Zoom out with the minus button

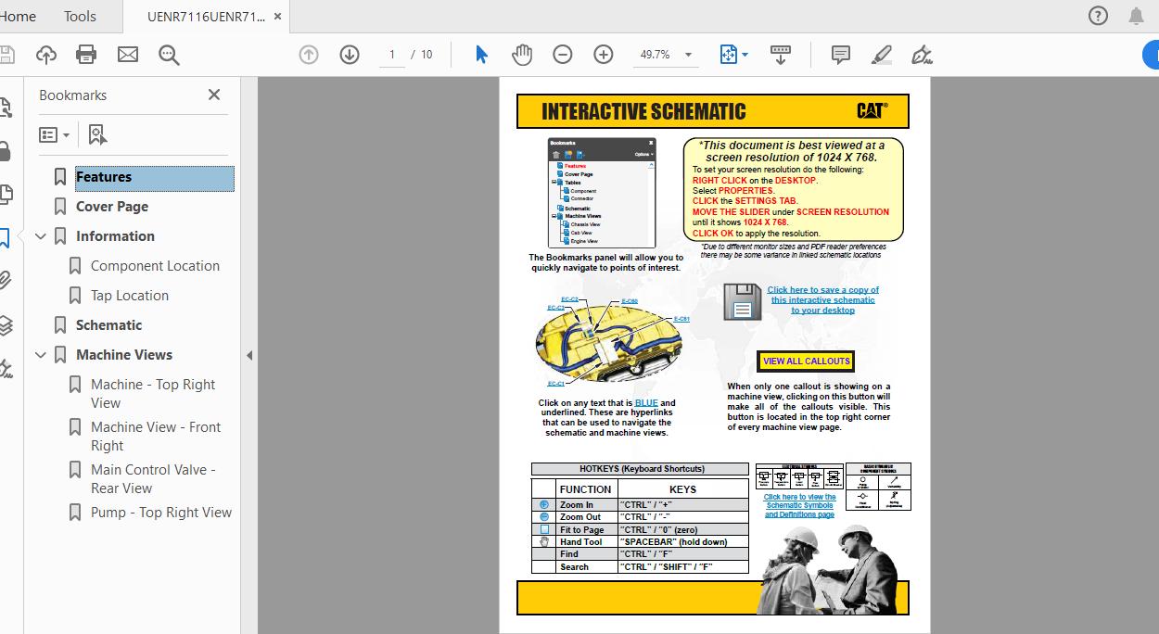coord(563,55)
